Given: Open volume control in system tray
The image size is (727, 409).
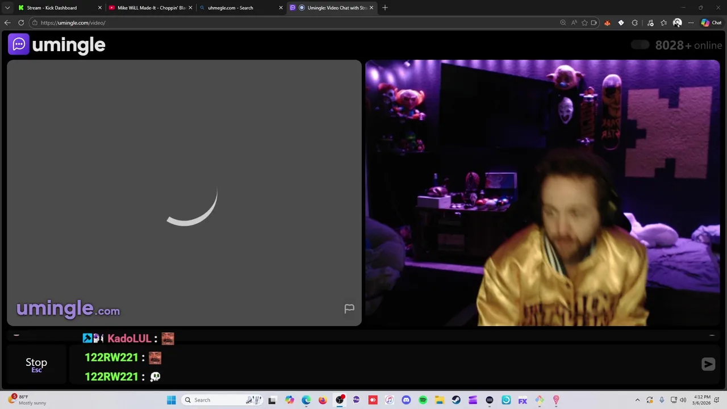Looking at the screenshot, I should (683, 400).
